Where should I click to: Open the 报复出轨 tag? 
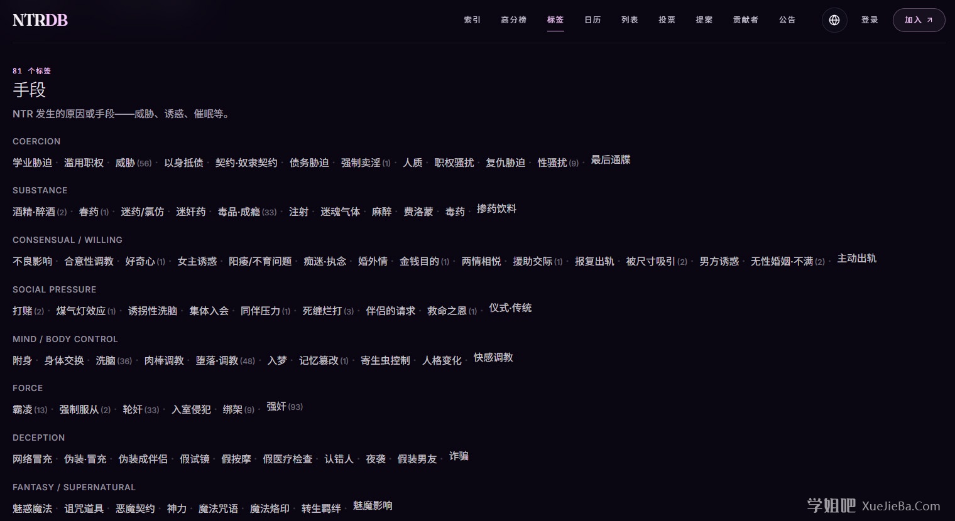(594, 261)
